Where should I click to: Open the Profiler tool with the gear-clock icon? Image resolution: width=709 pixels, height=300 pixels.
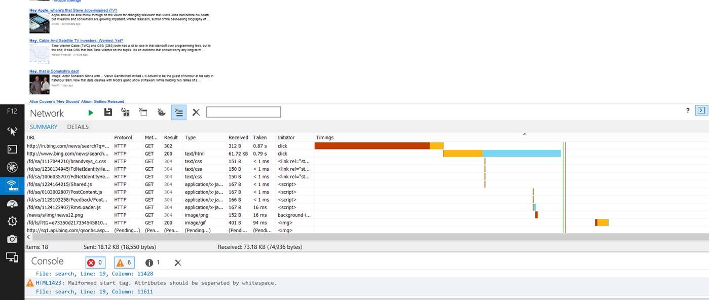[x=12, y=221]
